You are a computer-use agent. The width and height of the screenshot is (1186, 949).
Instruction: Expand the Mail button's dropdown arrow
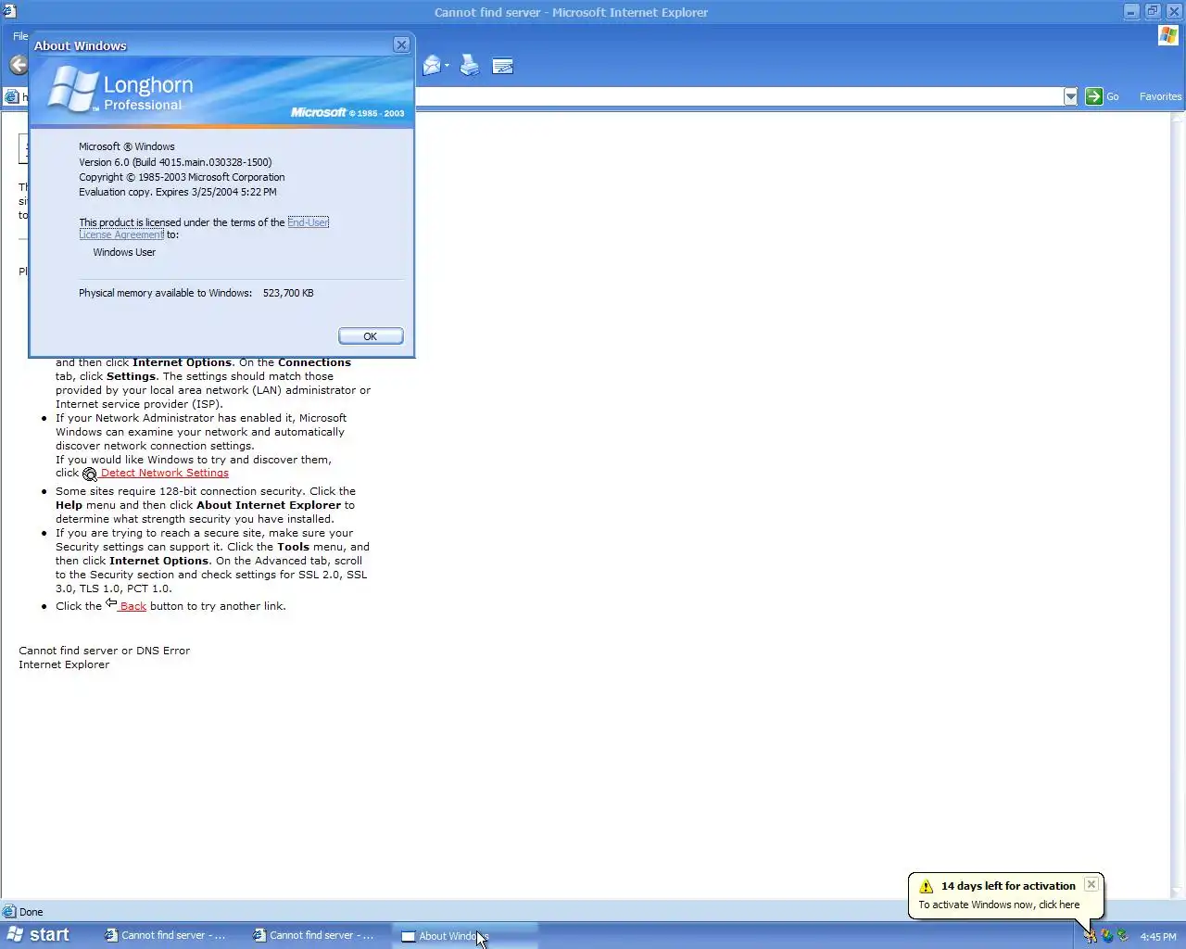[447, 66]
